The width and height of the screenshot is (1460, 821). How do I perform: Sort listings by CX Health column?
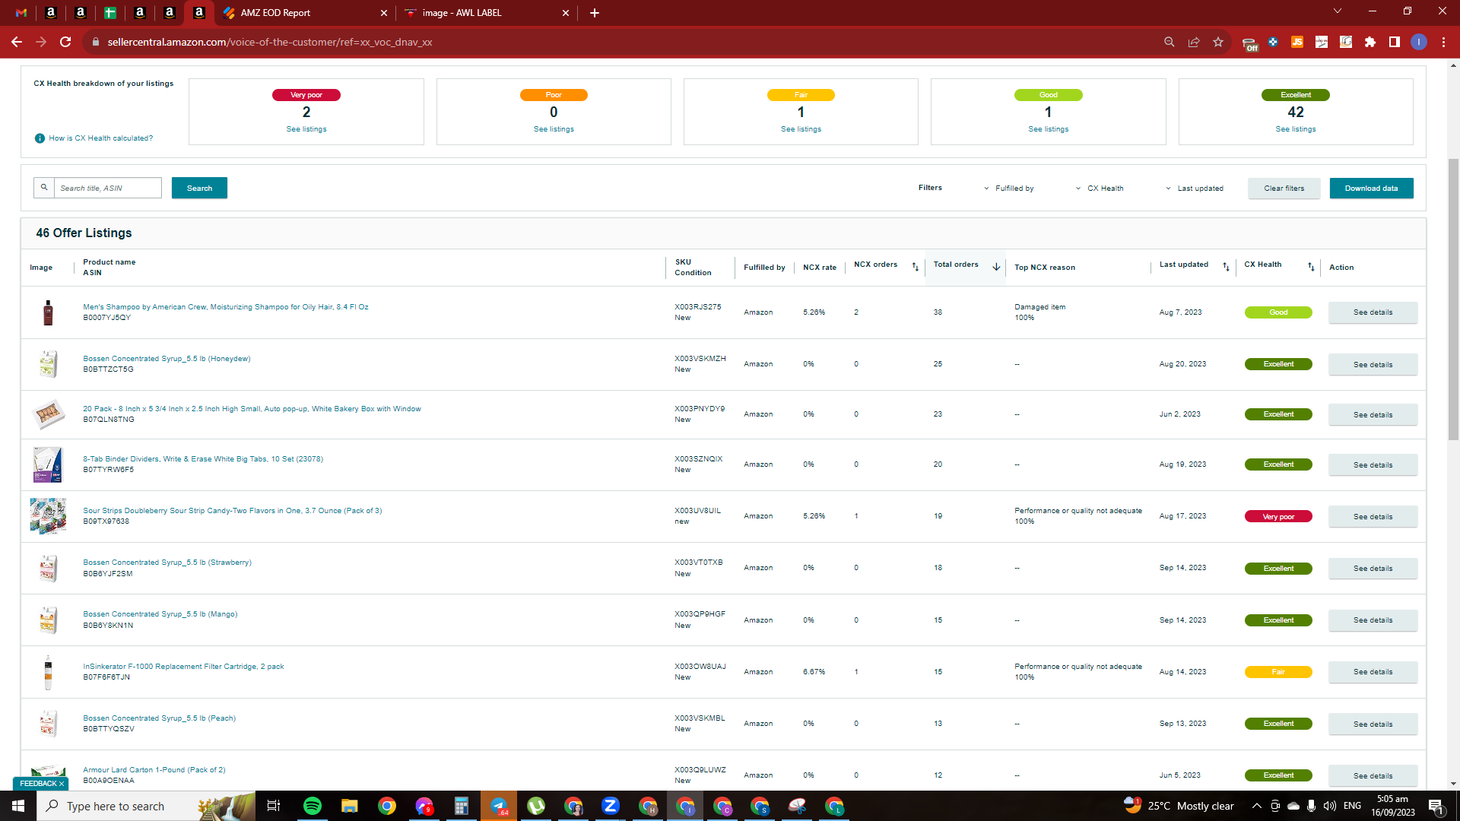[1311, 267]
